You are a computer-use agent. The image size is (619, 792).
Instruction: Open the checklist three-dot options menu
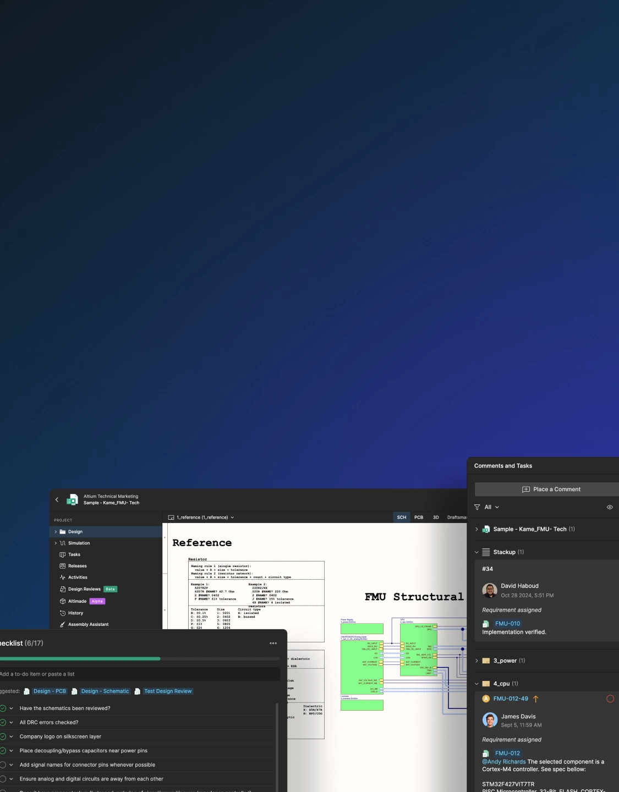pos(273,643)
